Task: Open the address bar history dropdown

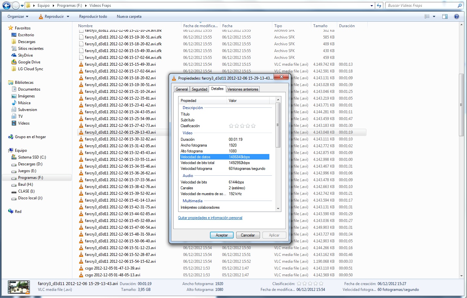Action: [372, 6]
